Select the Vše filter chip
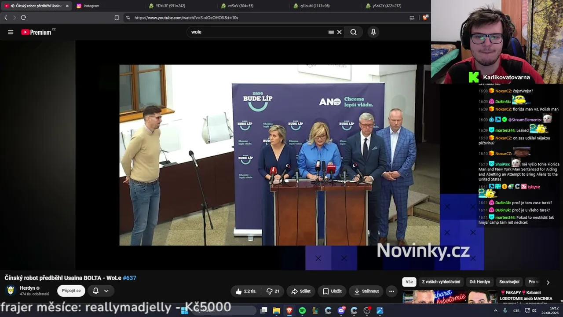563x317 pixels. pyautogui.click(x=409, y=282)
